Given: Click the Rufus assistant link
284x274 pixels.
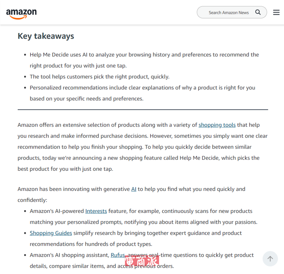Looking at the screenshot, I should tap(118, 255).
